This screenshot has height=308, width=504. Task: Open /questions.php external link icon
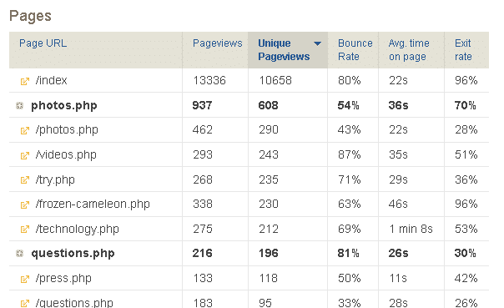[25, 303]
